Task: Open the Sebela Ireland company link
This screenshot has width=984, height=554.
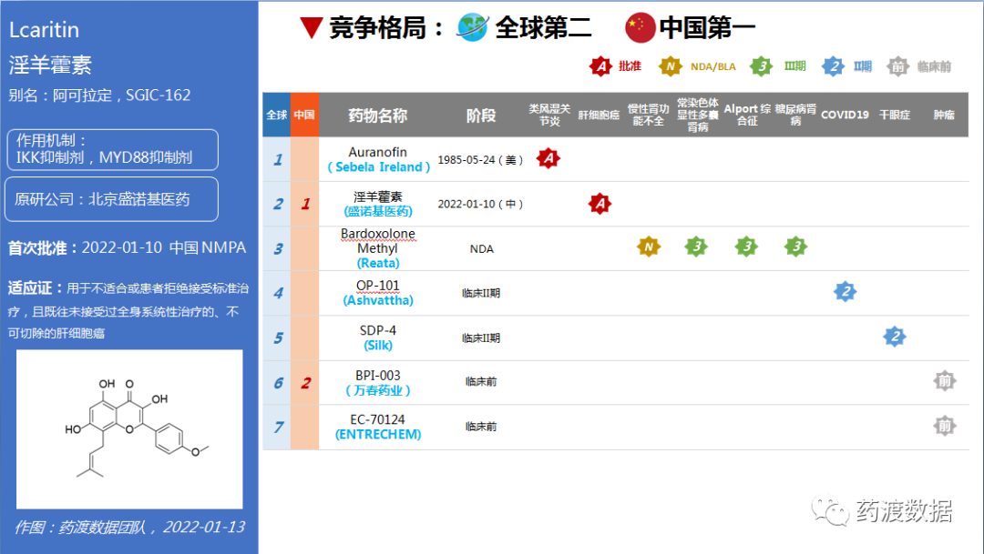Action: (378, 166)
